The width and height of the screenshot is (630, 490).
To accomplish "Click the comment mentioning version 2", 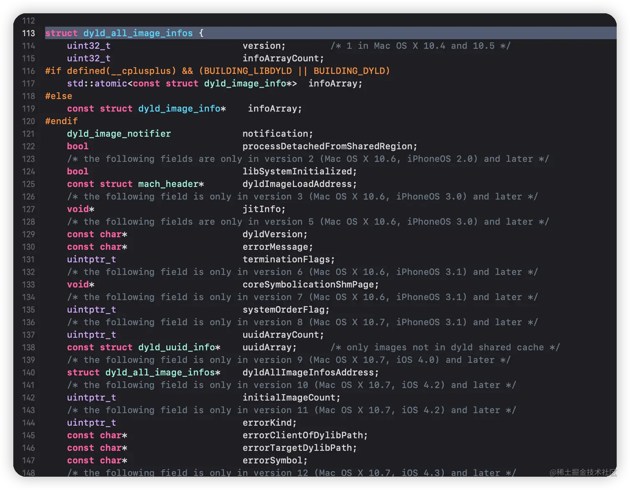I will 308,159.
